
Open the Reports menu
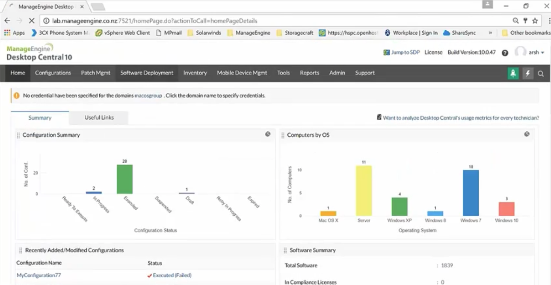tap(310, 73)
